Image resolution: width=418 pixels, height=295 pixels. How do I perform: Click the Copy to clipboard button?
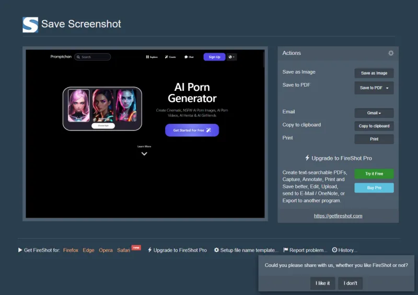click(374, 126)
